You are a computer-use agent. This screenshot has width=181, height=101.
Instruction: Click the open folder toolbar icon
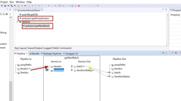(19, 6)
